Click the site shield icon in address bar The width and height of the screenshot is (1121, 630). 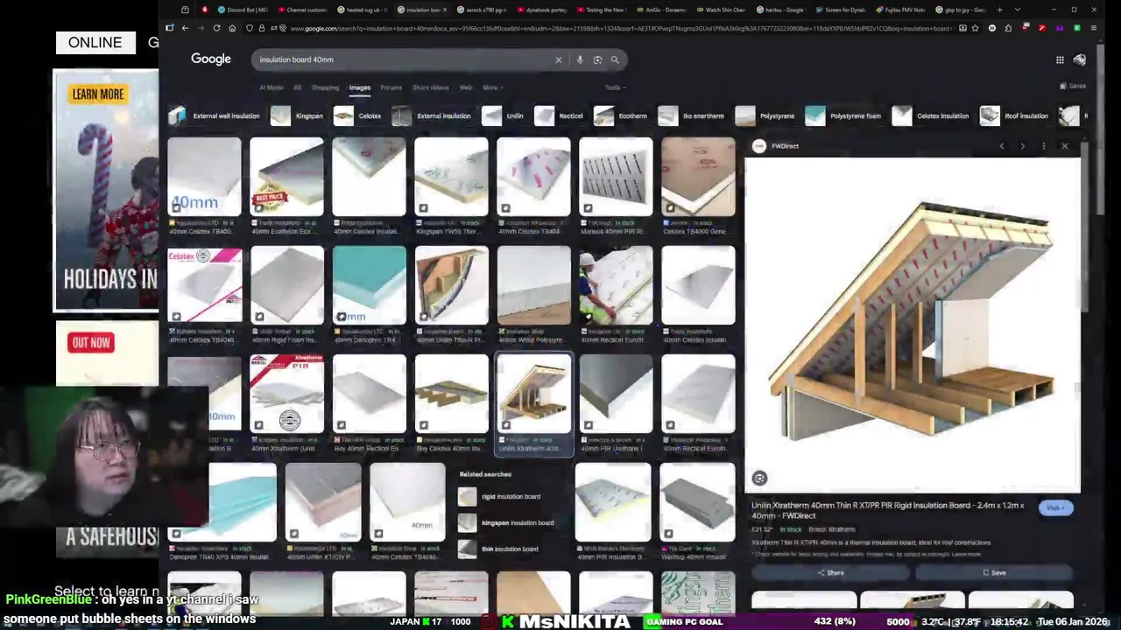pos(250,28)
